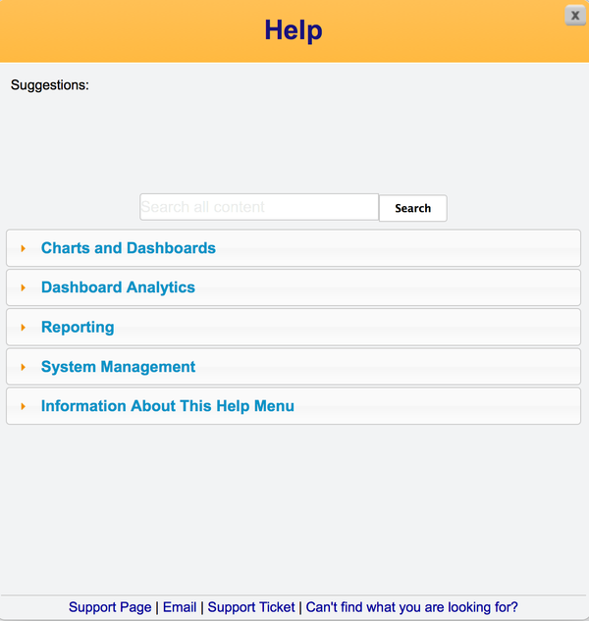589x621 pixels.
Task: Click the arrow beside Information About This Help Menu
Action: point(23,406)
